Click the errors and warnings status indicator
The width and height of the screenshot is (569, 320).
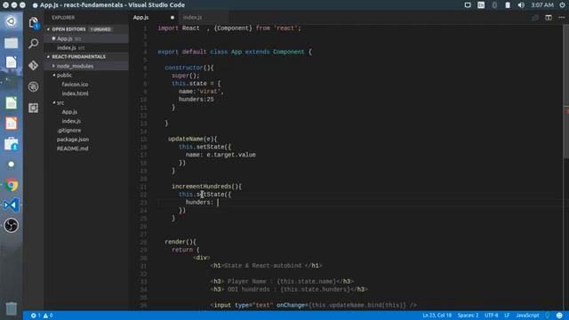[42, 316]
